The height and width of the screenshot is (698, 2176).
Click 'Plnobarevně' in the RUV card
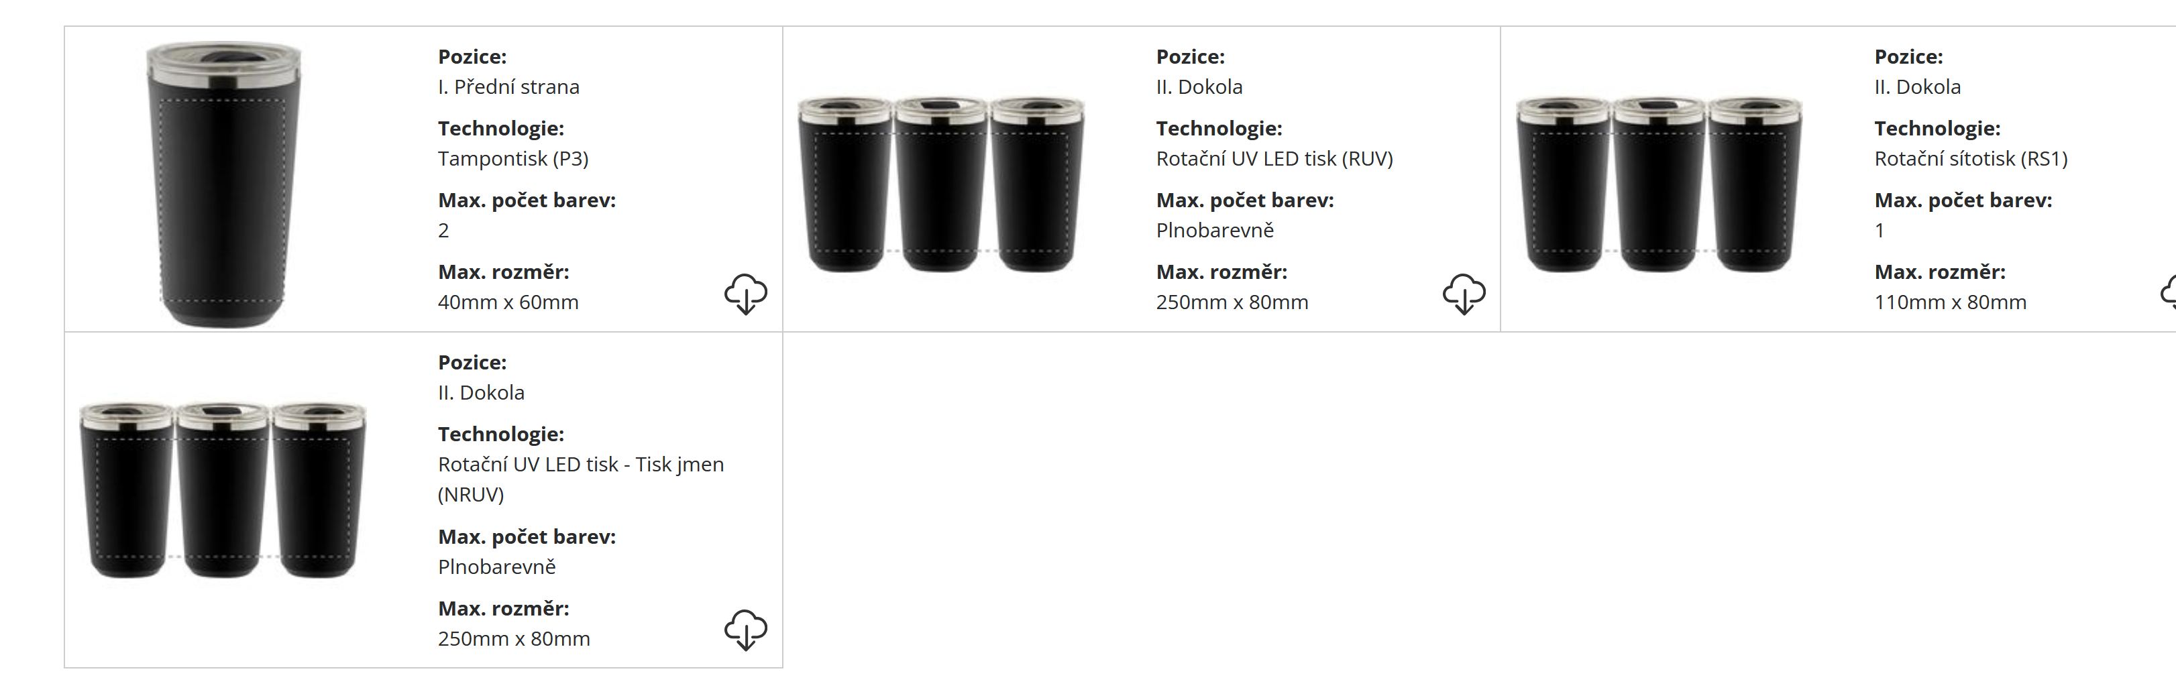pyautogui.click(x=1214, y=231)
